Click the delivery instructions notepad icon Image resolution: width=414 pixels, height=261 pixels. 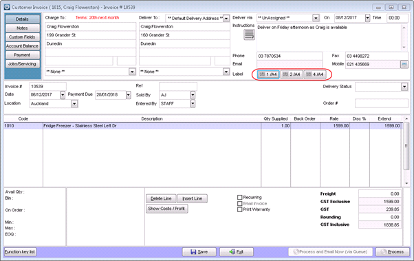(249, 34)
